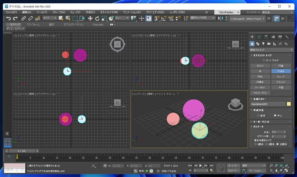Enable the オート グリッド checkbox
Image resolution: width=297 pixels, height=177 pixels.
(x=264, y=60)
